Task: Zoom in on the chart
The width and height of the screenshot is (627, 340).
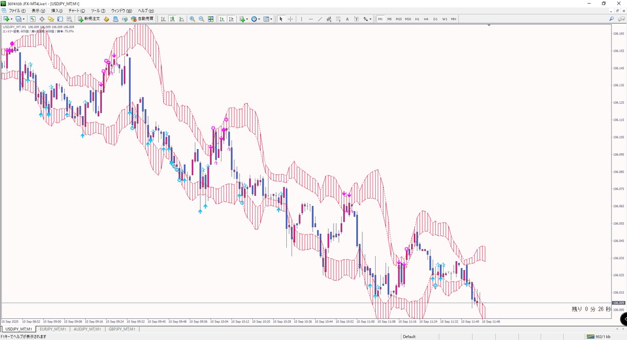Action: point(192,19)
